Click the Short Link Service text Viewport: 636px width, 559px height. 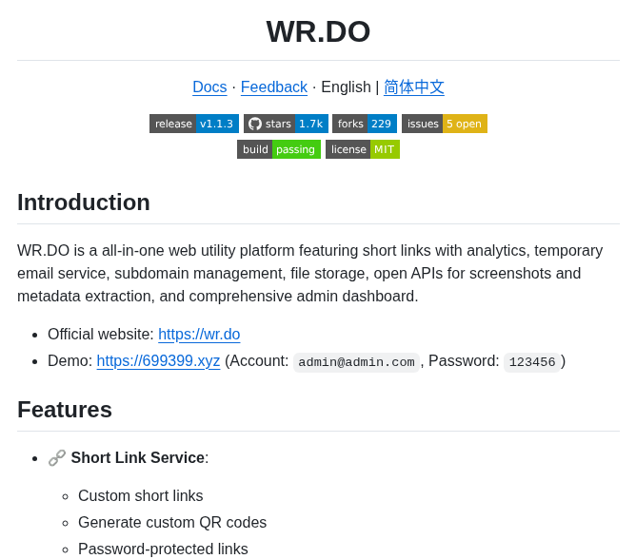[138, 457]
